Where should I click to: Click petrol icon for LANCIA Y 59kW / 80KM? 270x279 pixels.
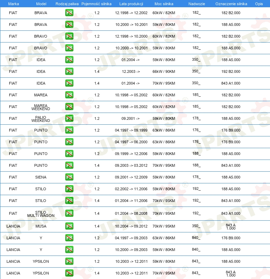[x=69, y=250]
